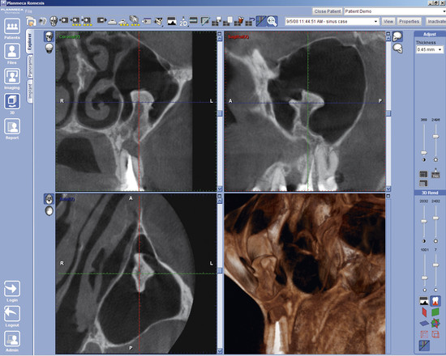The image size is (446, 356).
Task: Toggle the blue axial plane in 3D
Action: [x=424, y=323]
